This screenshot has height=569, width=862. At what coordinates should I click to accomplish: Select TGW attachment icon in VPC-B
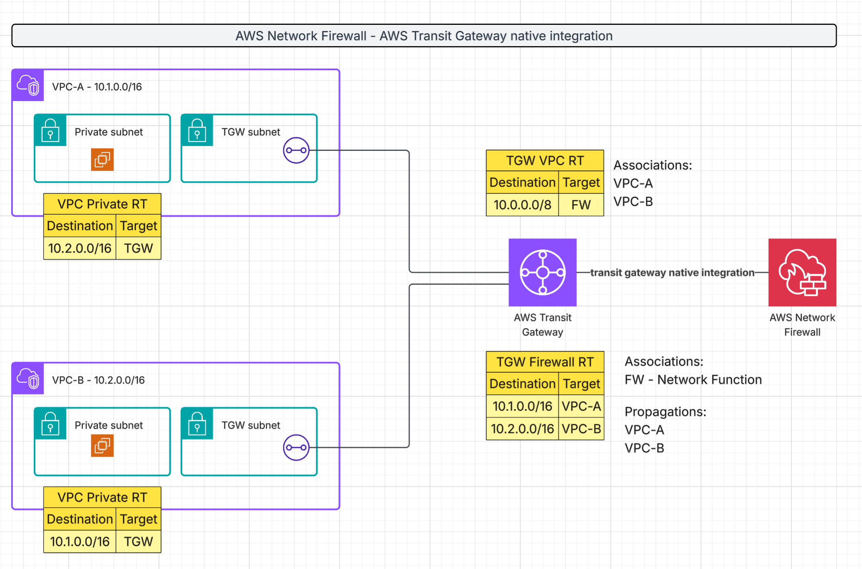click(296, 447)
